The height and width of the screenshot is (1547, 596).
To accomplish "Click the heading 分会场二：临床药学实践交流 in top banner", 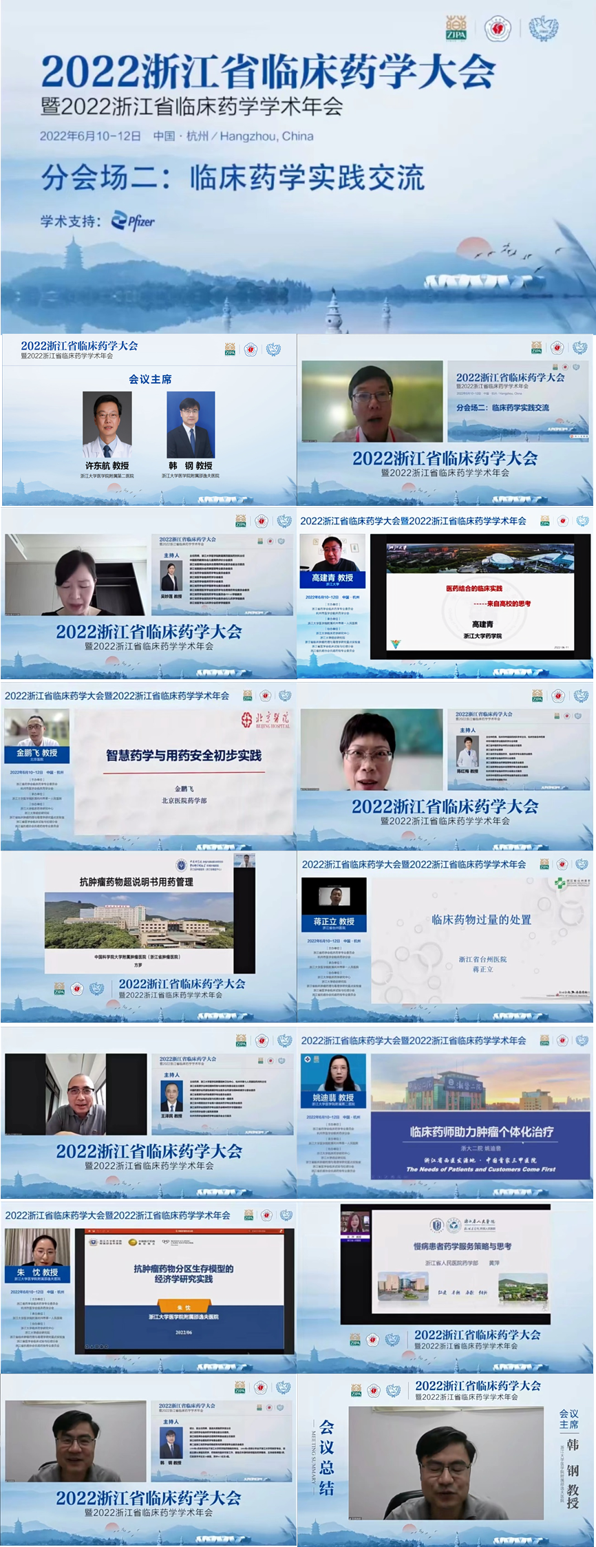I will click(x=233, y=178).
